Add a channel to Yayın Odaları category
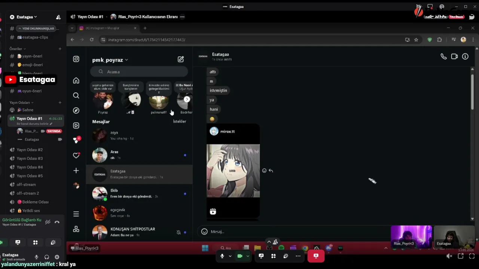 [60, 102]
